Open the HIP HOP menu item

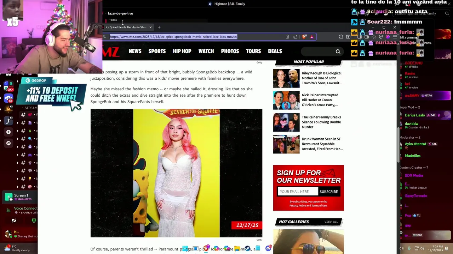tap(182, 51)
